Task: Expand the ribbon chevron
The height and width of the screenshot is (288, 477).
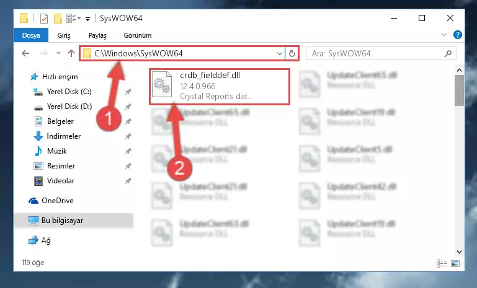Action: [x=444, y=35]
